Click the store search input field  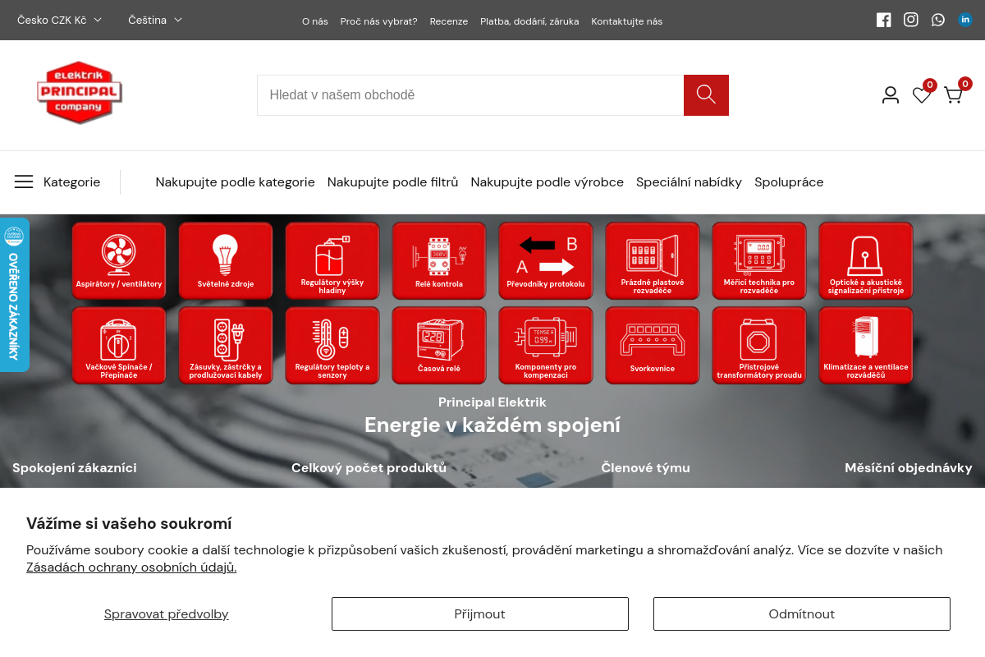(470, 95)
